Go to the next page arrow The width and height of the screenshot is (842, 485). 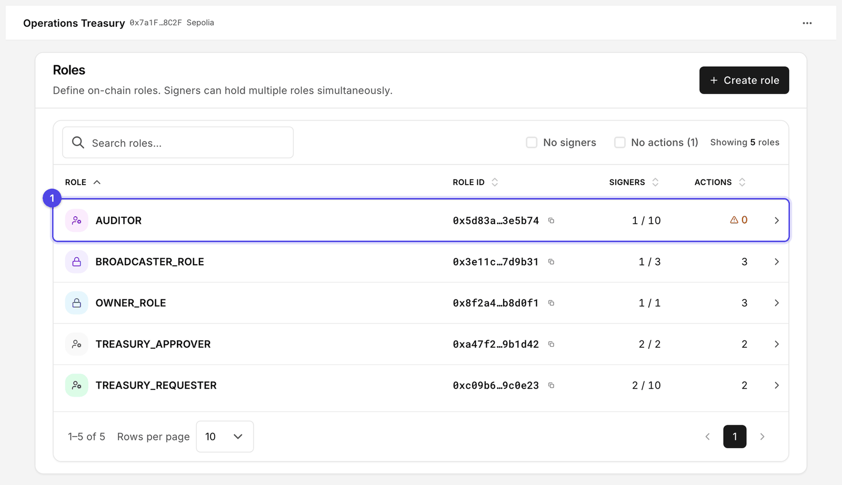tap(762, 437)
